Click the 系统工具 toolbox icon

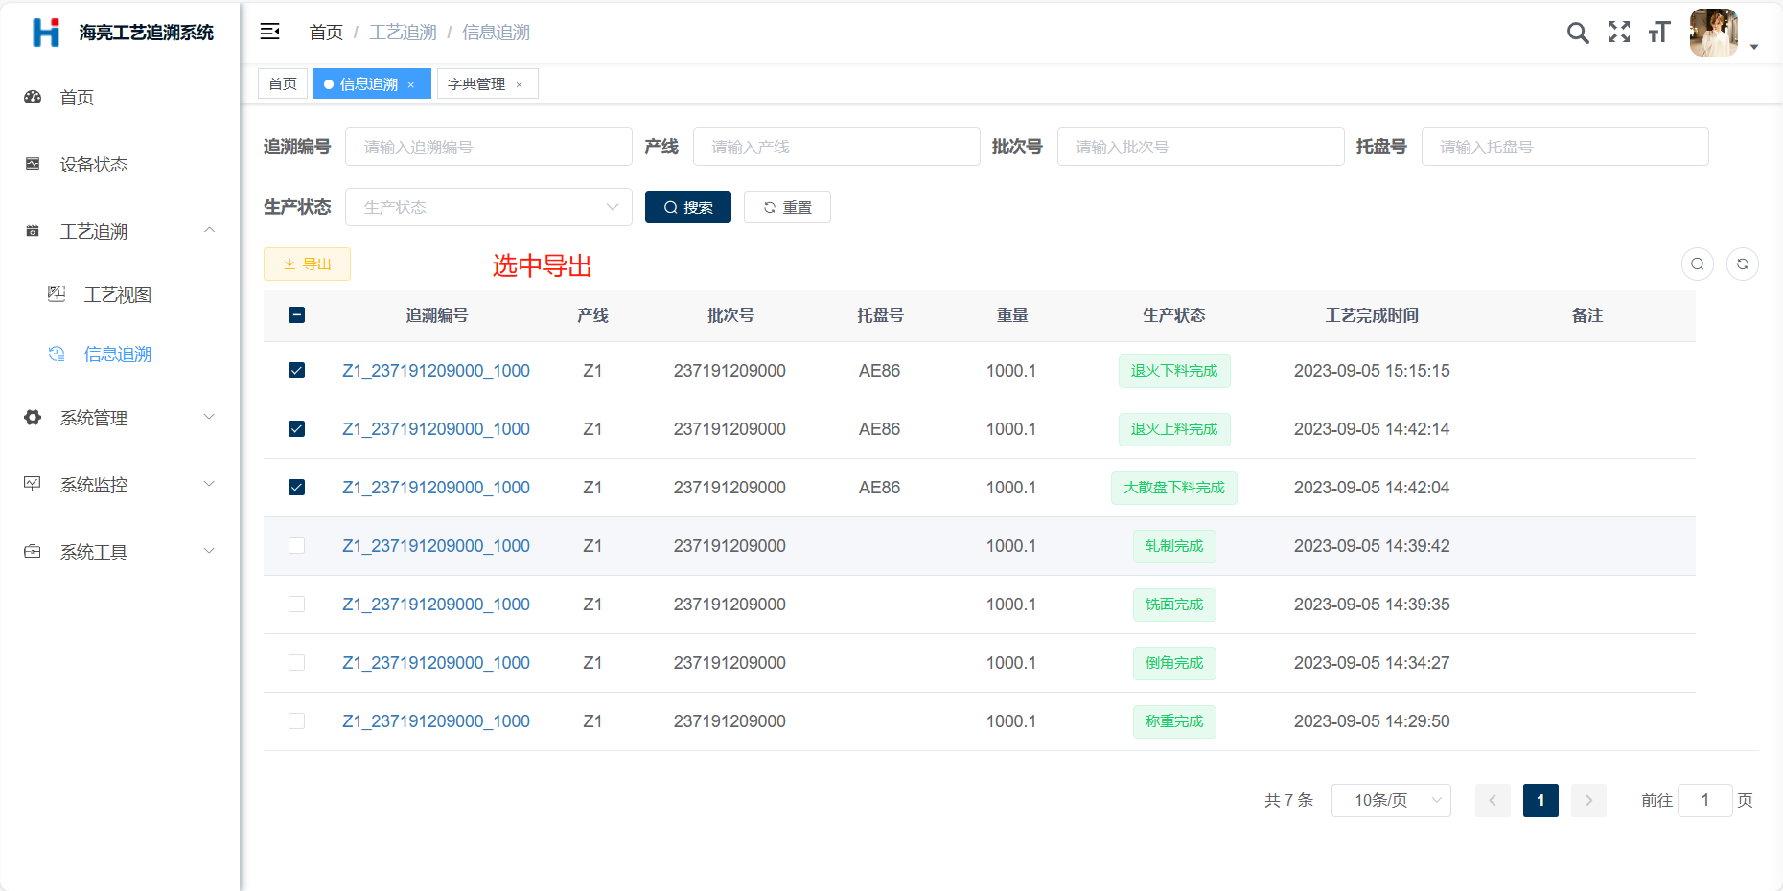33,551
